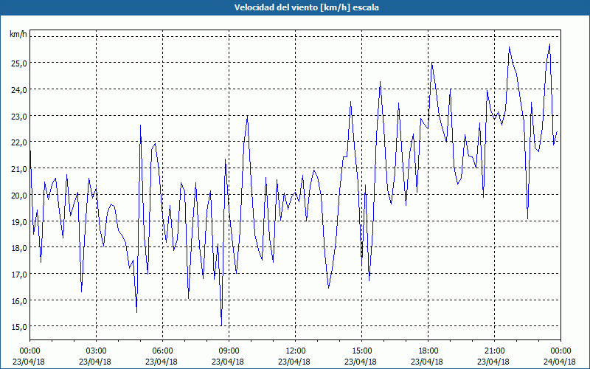The height and width of the screenshot is (369, 590).
Task: Select the 22,0 y-axis value
Action: click(18, 142)
